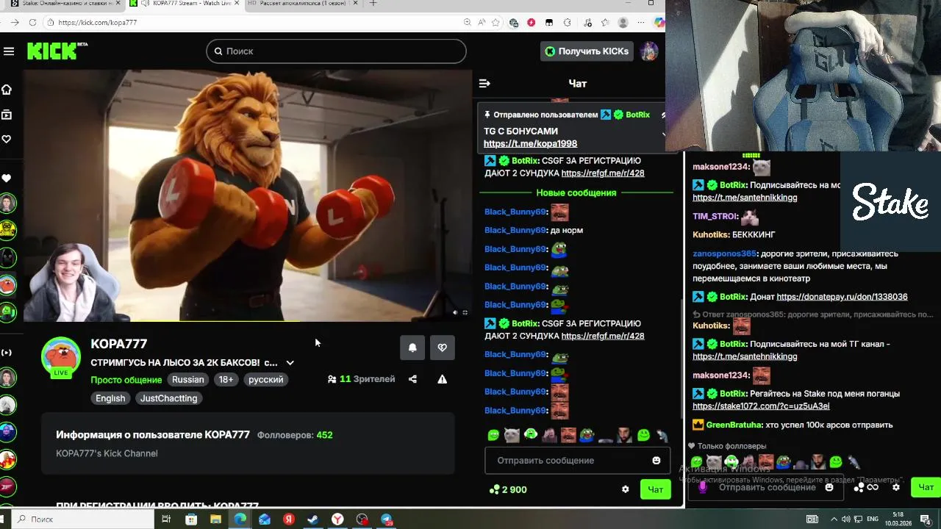This screenshot has height=529, width=941.
Task: Select the English tag
Action: [110, 398]
